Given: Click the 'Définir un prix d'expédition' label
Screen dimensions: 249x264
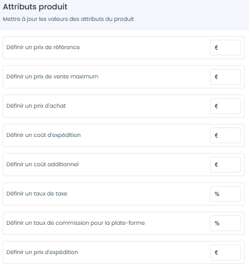Looking at the screenshot, I should coord(42,252).
